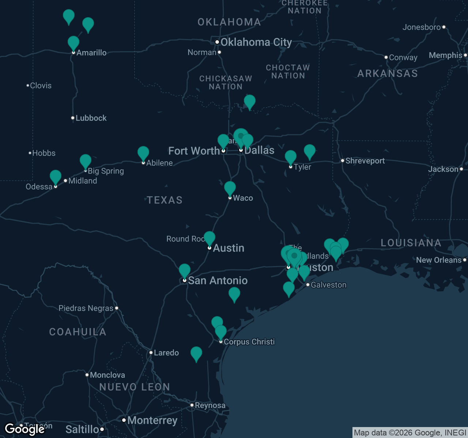Click the Google logo

pyautogui.click(x=24, y=429)
